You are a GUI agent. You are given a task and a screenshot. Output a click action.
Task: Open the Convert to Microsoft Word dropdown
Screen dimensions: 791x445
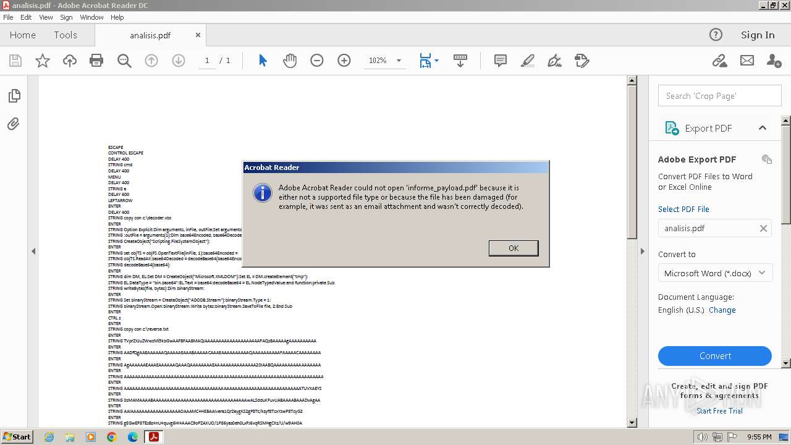pyautogui.click(x=716, y=273)
